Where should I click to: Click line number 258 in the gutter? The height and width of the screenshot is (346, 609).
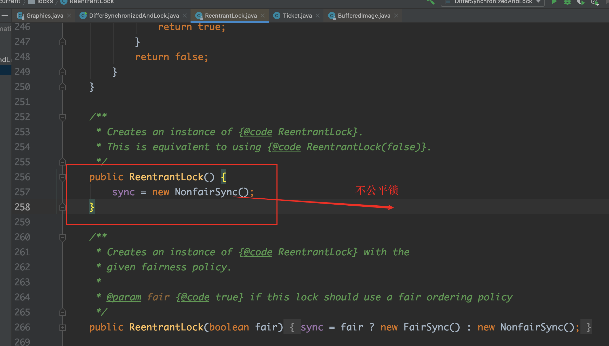(x=22, y=207)
